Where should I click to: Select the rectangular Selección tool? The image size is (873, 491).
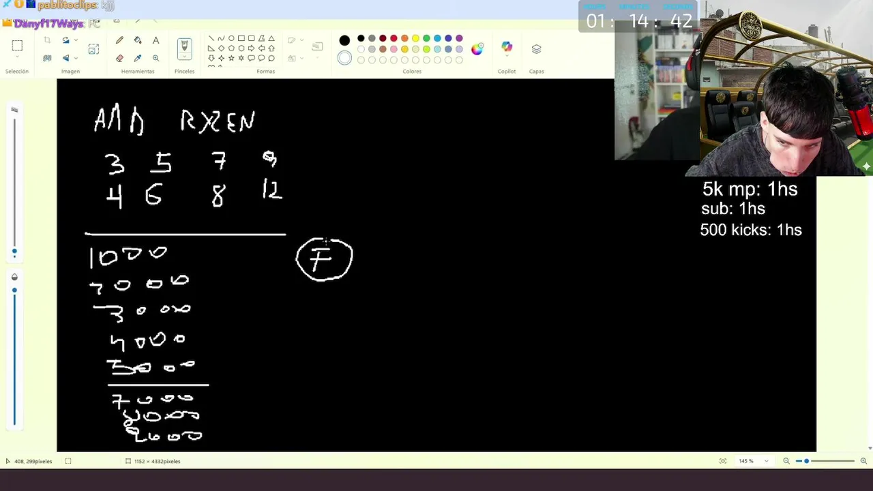coord(17,46)
